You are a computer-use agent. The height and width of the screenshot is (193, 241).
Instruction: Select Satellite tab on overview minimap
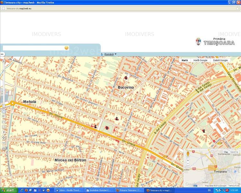[234, 152]
